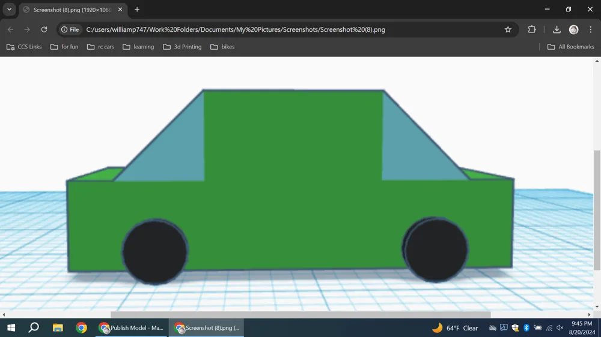Open the All Bookmarks folder
The image size is (601, 337).
[x=571, y=47]
